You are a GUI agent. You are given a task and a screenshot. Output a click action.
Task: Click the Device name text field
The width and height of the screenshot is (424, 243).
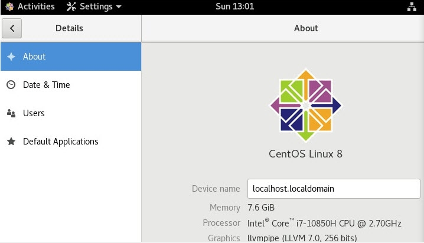(x=334, y=189)
